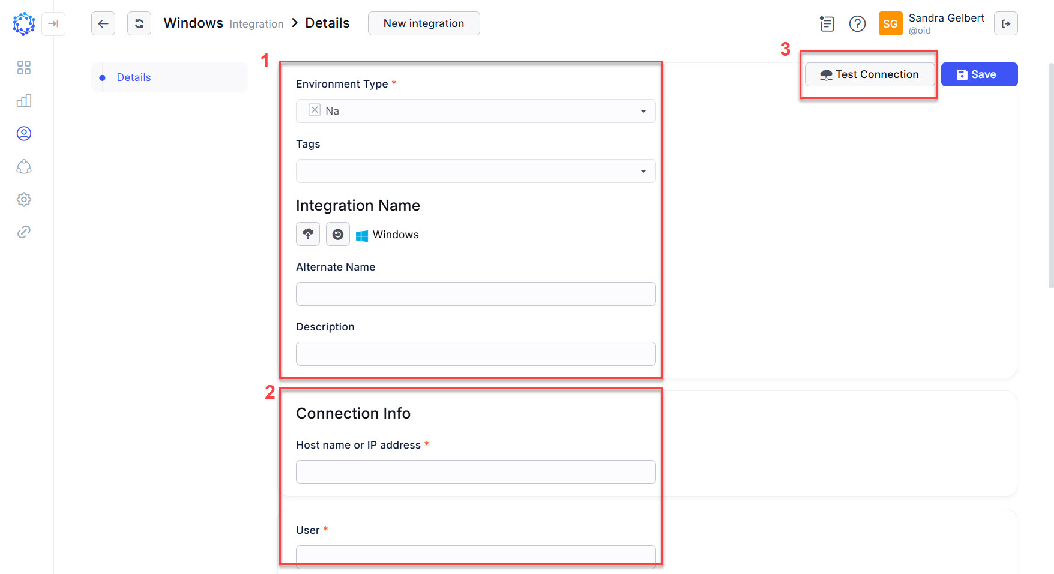The image size is (1054, 574).
Task: Collapse the sidebar with the arrow toggle
Action: point(53,24)
